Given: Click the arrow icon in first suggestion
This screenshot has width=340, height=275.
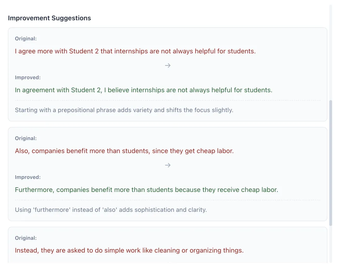Looking at the screenshot, I should click(167, 65).
